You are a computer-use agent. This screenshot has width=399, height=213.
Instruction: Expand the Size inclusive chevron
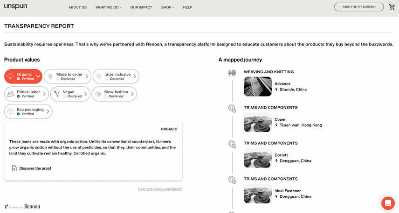135,77
